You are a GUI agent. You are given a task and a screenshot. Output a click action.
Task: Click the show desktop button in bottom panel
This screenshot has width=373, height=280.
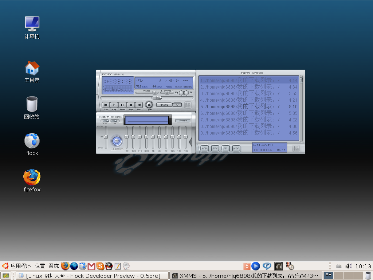point(6,276)
